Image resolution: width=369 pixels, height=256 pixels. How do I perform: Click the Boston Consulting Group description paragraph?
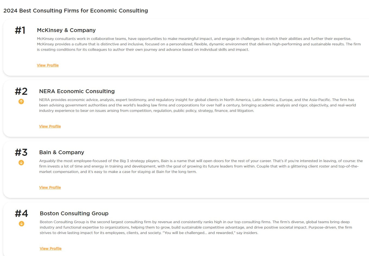pos(196,227)
